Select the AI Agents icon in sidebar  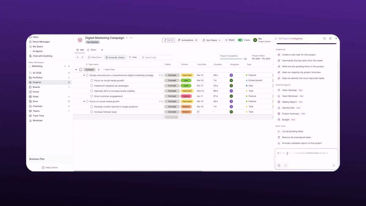[x=31, y=51]
